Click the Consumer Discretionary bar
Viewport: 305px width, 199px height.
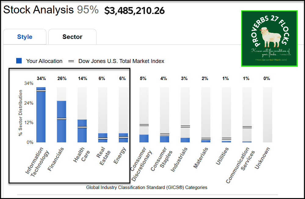[144, 138]
